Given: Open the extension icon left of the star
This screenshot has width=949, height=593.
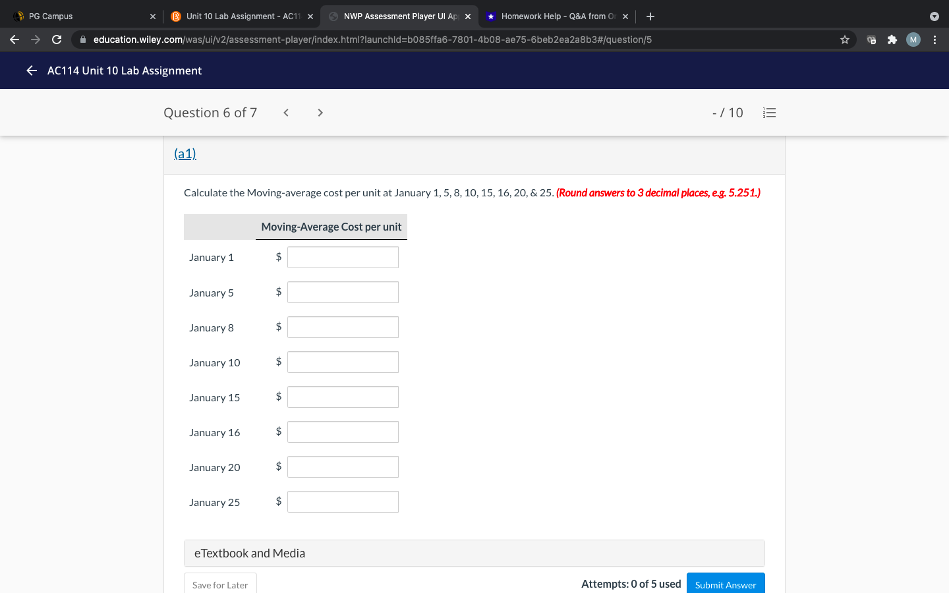Looking at the screenshot, I should (871, 40).
